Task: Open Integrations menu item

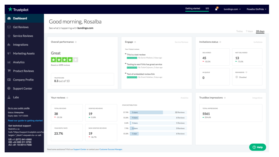Action: [24, 45]
